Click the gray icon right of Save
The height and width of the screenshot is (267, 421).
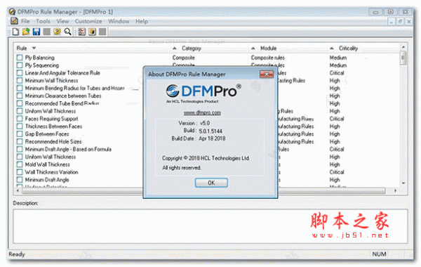47,32
